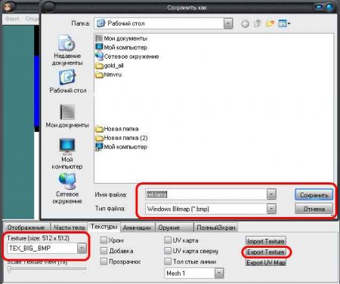This screenshot has height=284, width=340.
Task: Click the Scale Texture View slider
Action: 47,269
